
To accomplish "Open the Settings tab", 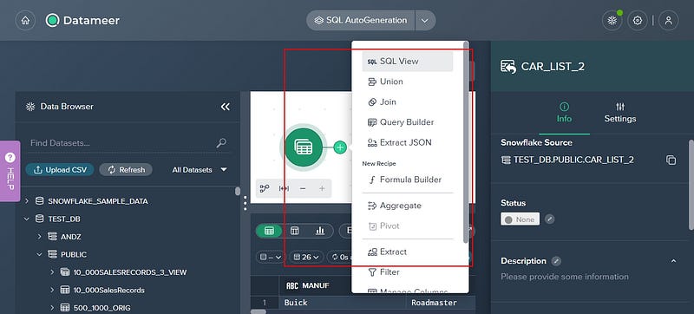I will coord(620,113).
